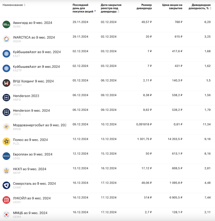Screen dimensions: 215x221
Task: Click the ВУШ Холдинг logo icon
Action: tap(6, 83)
